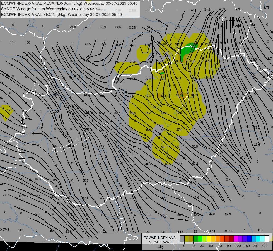Screen dimensions: 273x251
Task: Click the legend tick label '400'
Action: tap(265, 246)
